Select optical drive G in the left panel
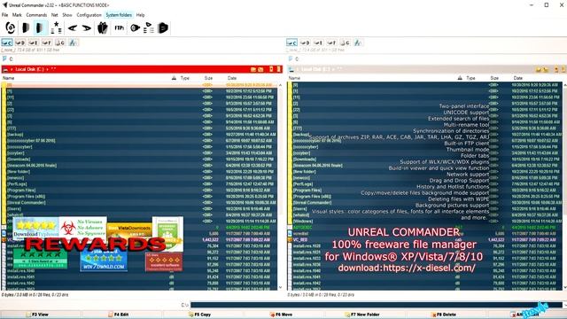The height and width of the screenshot is (319, 567). click(60, 43)
